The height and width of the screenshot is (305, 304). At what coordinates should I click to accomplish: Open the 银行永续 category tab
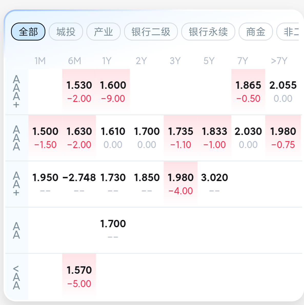point(208,32)
